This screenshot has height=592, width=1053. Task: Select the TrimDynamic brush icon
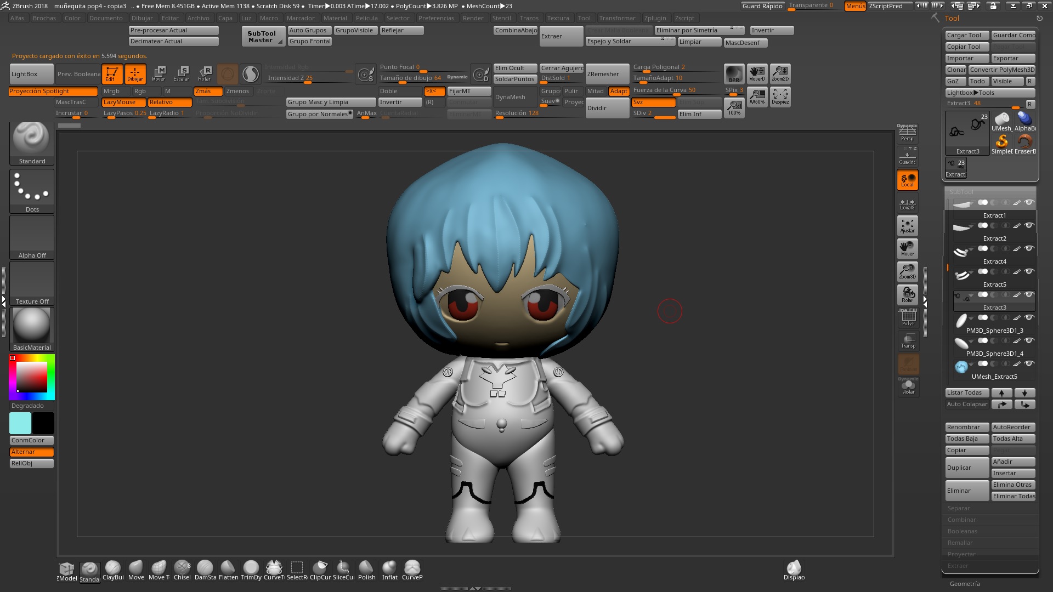(x=251, y=570)
